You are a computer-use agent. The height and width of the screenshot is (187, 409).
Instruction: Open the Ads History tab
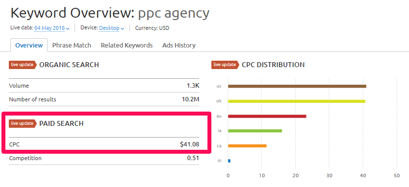click(x=179, y=46)
